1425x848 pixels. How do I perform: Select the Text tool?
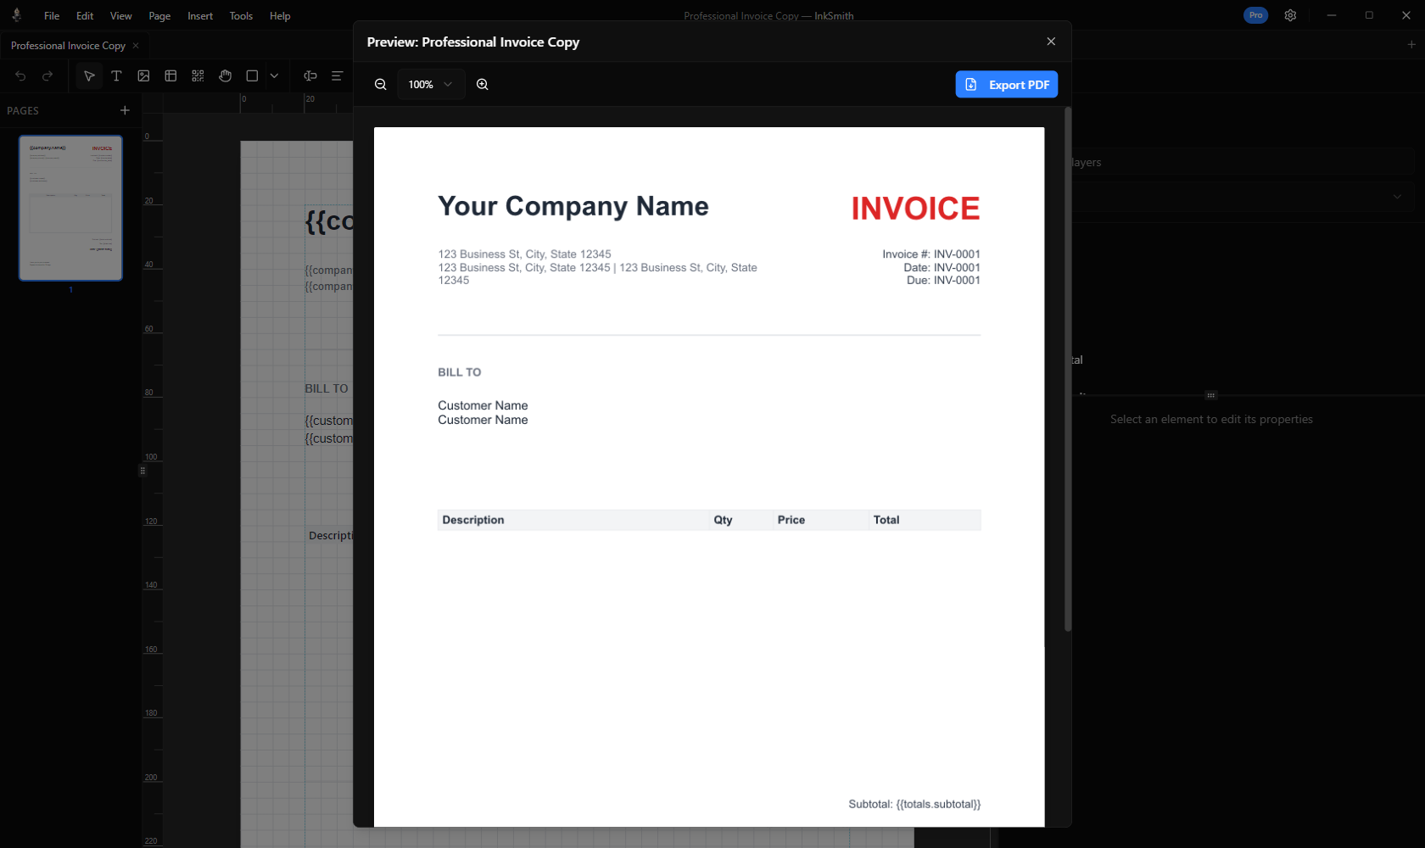coord(116,76)
